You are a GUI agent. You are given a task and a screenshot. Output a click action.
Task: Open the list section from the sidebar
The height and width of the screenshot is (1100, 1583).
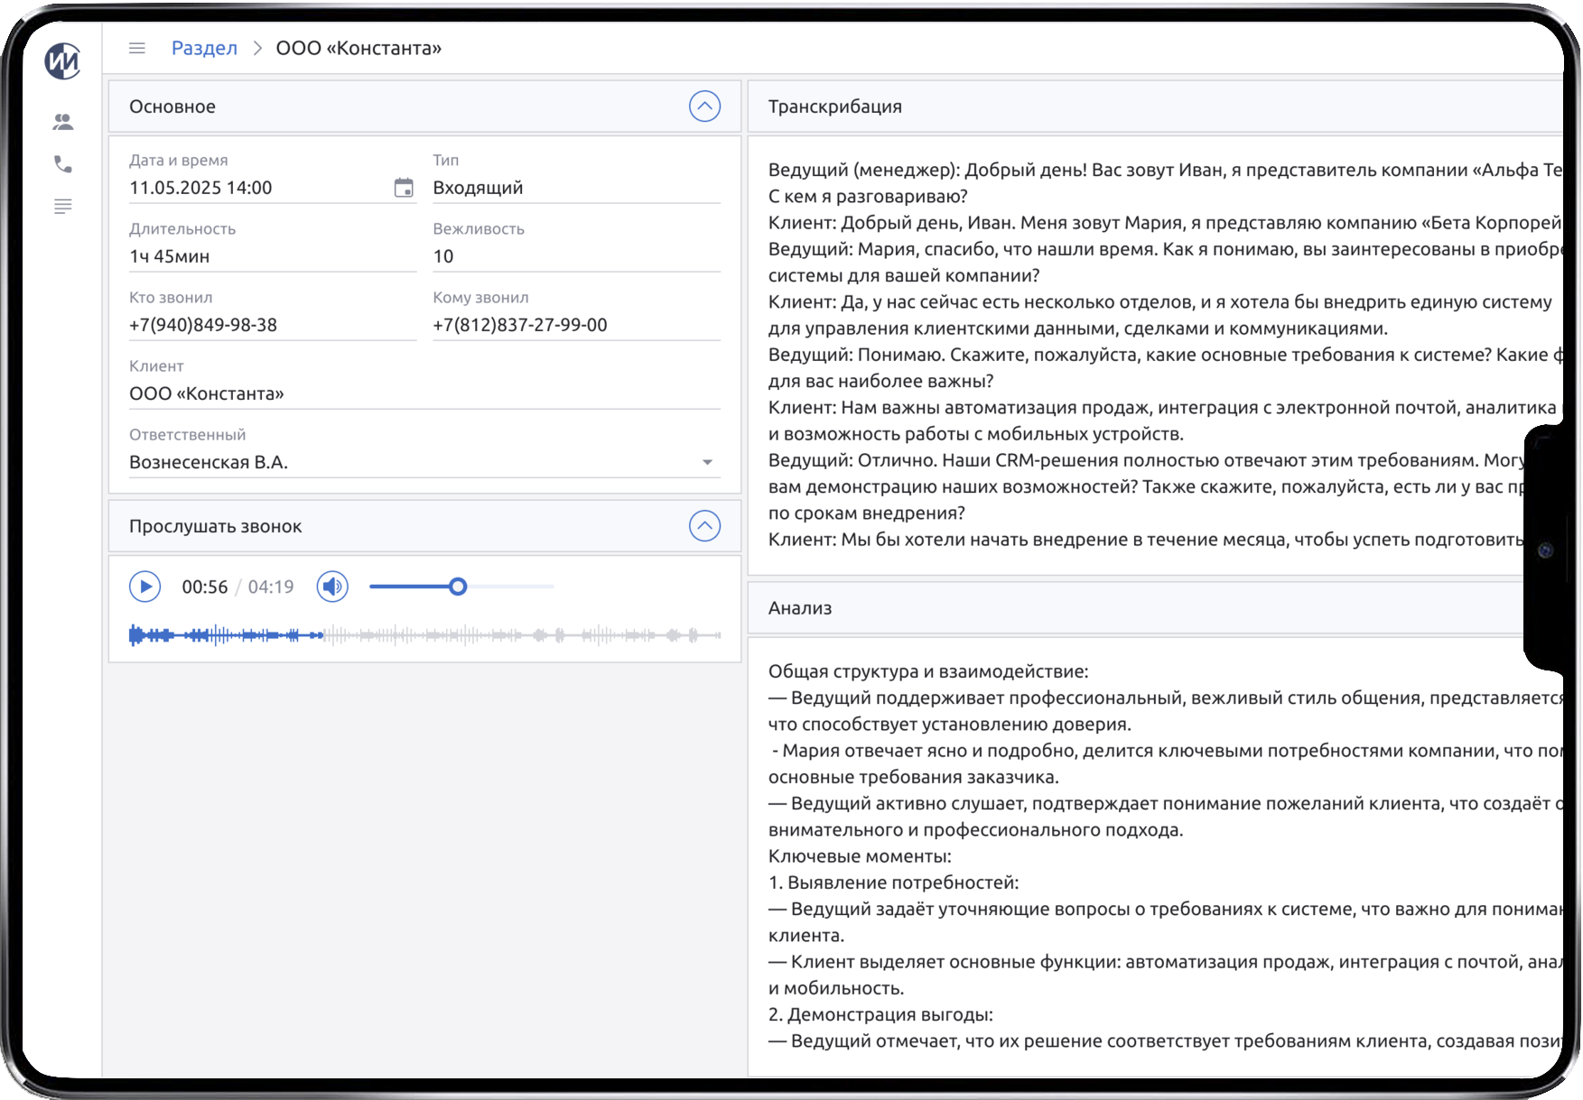coord(61,206)
